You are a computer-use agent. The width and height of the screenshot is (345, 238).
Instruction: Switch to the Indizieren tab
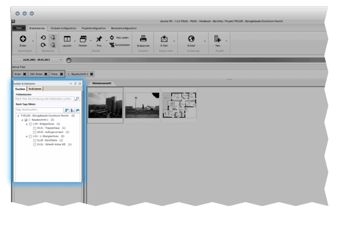[x=35, y=89]
